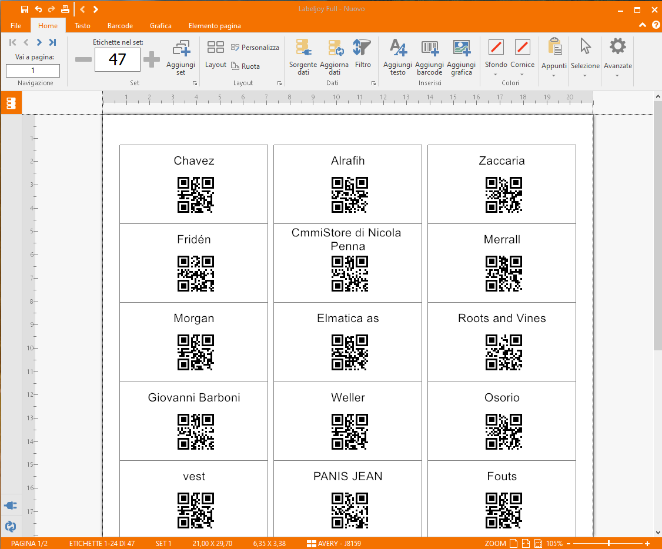
Task: Select the second zoom page-fit icon
Action: coord(526,544)
